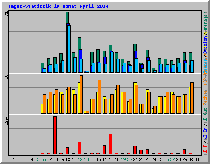The width and height of the screenshot is (210, 164).
Task: Click the orange bar above day 30
Action: (192, 98)
